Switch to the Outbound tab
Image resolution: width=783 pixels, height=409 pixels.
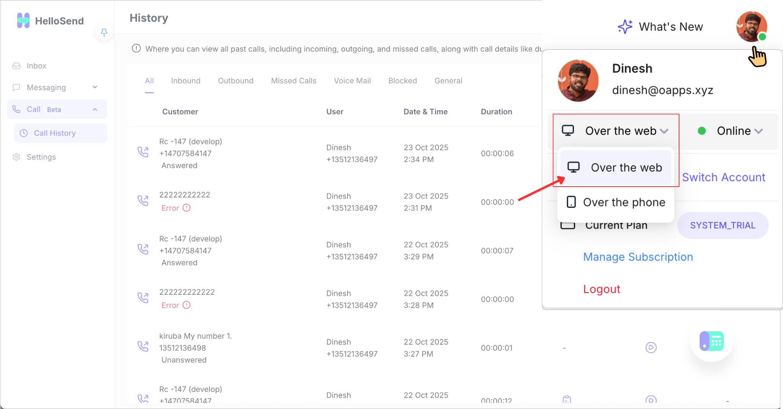236,81
